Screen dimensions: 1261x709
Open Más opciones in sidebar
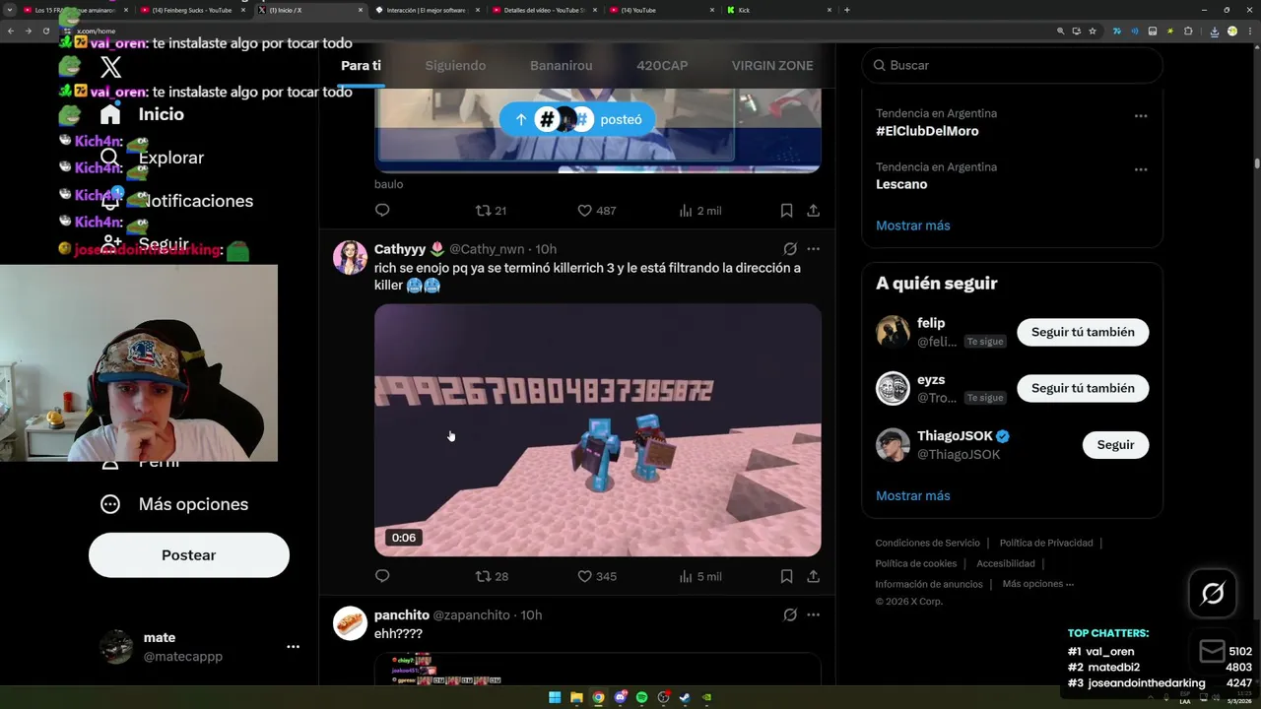pyautogui.click(x=174, y=504)
